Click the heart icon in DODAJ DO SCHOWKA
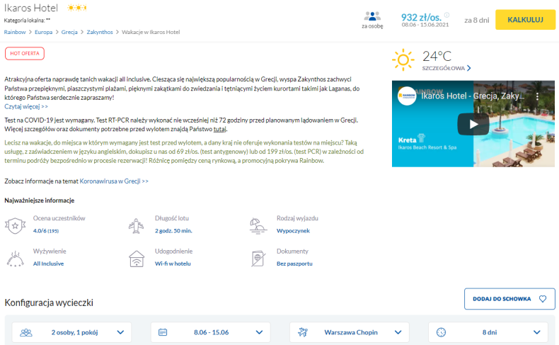 (x=543, y=299)
